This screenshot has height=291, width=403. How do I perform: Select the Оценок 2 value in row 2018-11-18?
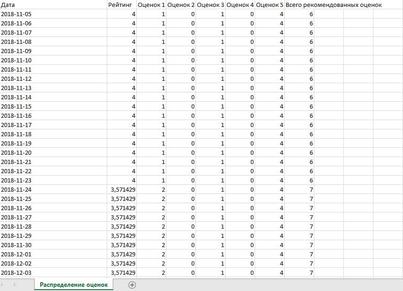(181, 134)
